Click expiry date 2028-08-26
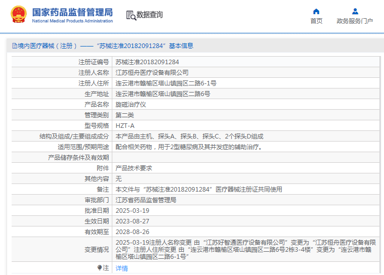Viewport: 384px width, 275px height. pyautogui.click(x=132, y=232)
